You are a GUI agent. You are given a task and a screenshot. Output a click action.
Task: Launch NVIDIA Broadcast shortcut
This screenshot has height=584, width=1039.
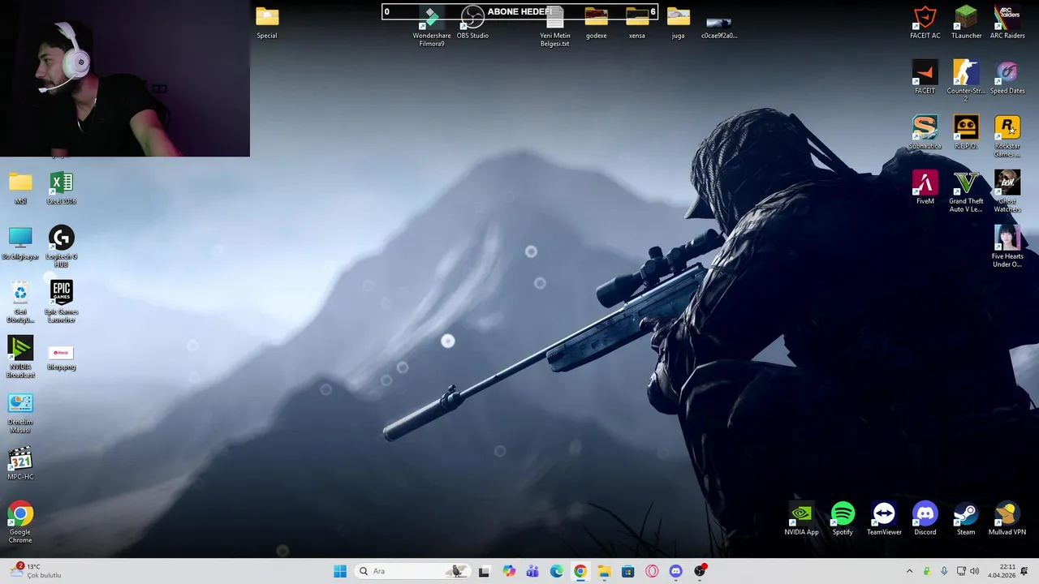pyautogui.click(x=20, y=357)
